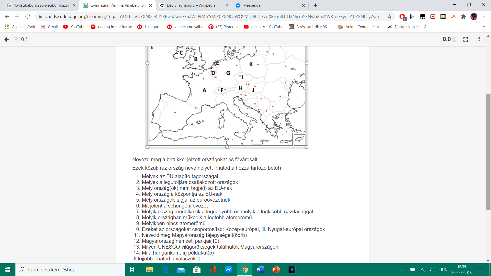Screen dimensions: 491x276
Task: Click the EduPage back arrow icon
Action: [x=7, y=39]
